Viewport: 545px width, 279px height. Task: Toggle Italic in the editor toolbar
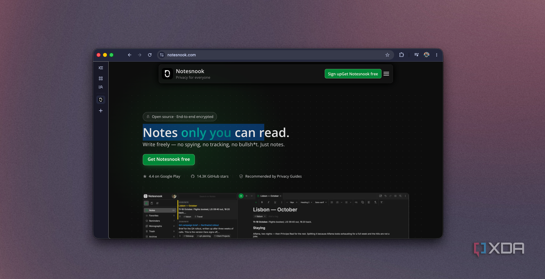[269, 202]
